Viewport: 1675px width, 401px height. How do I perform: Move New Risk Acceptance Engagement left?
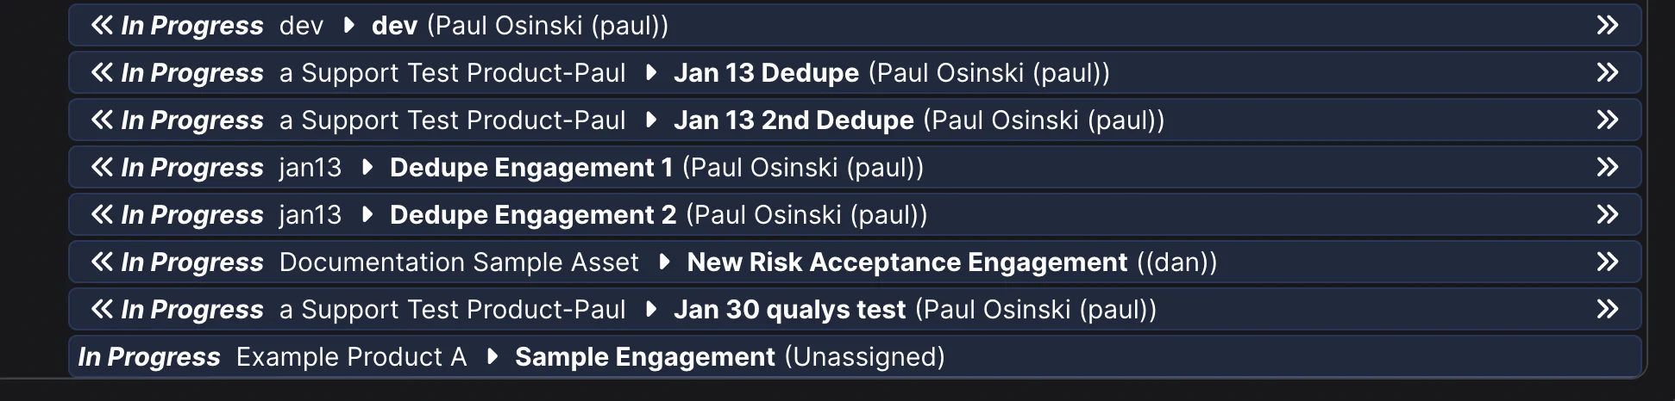coord(102,262)
